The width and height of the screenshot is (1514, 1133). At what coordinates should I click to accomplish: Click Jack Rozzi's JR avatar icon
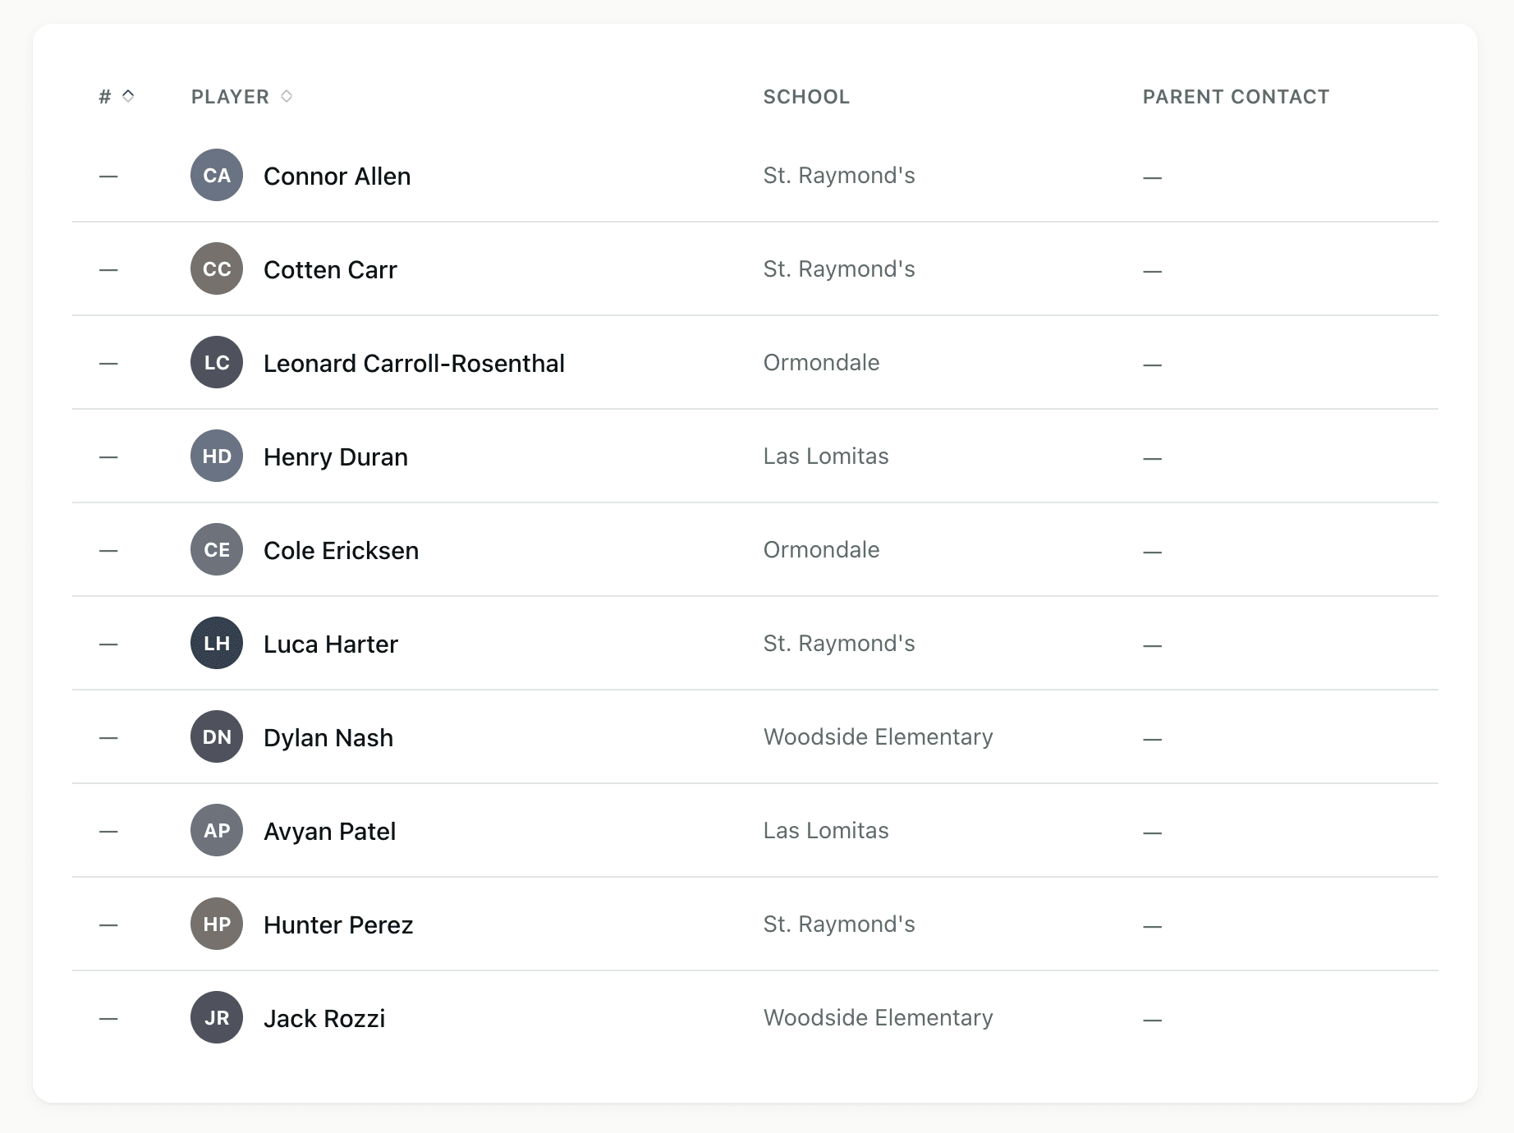216,1017
